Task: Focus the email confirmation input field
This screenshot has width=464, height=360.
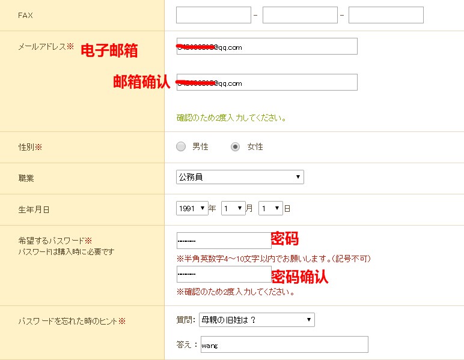Action: pos(267,83)
